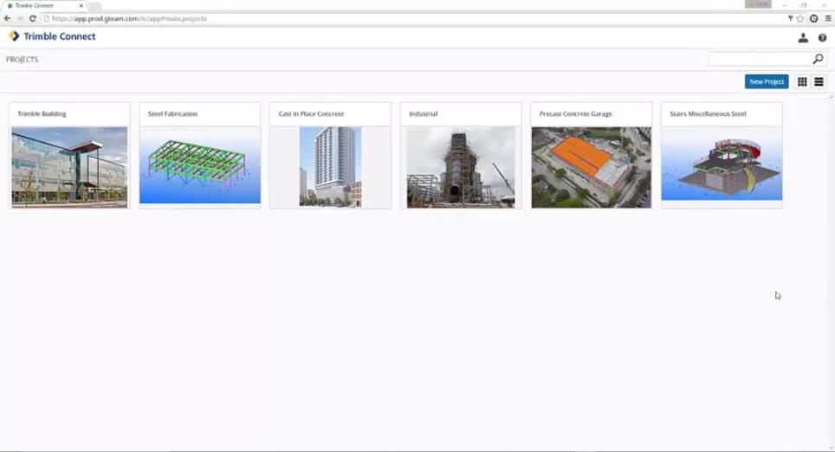Open the Steel Fabrication project thumbnail
Viewport: 835px width, 452px height.
click(x=200, y=165)
